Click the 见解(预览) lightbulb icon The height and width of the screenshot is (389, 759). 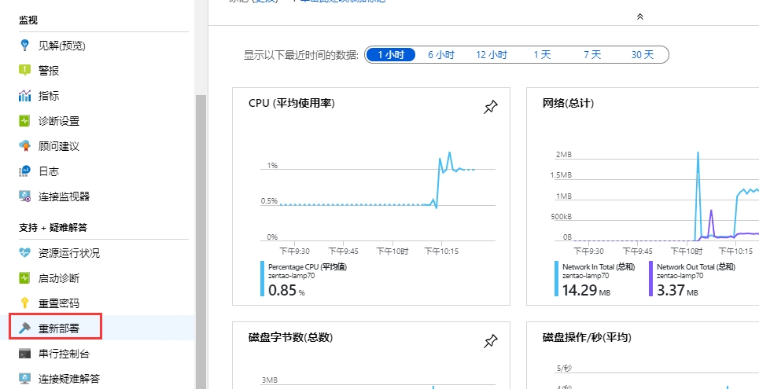coord(24,46)
